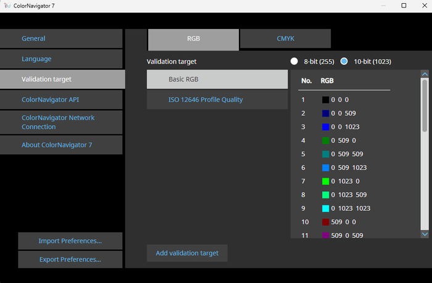Click the value '0 0 1023' in row 3

coord(345,127)
